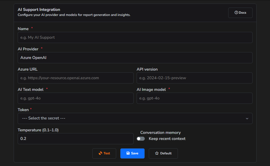
Task: Click the floppy disk icon on the Save button
Action: point(129,153)
